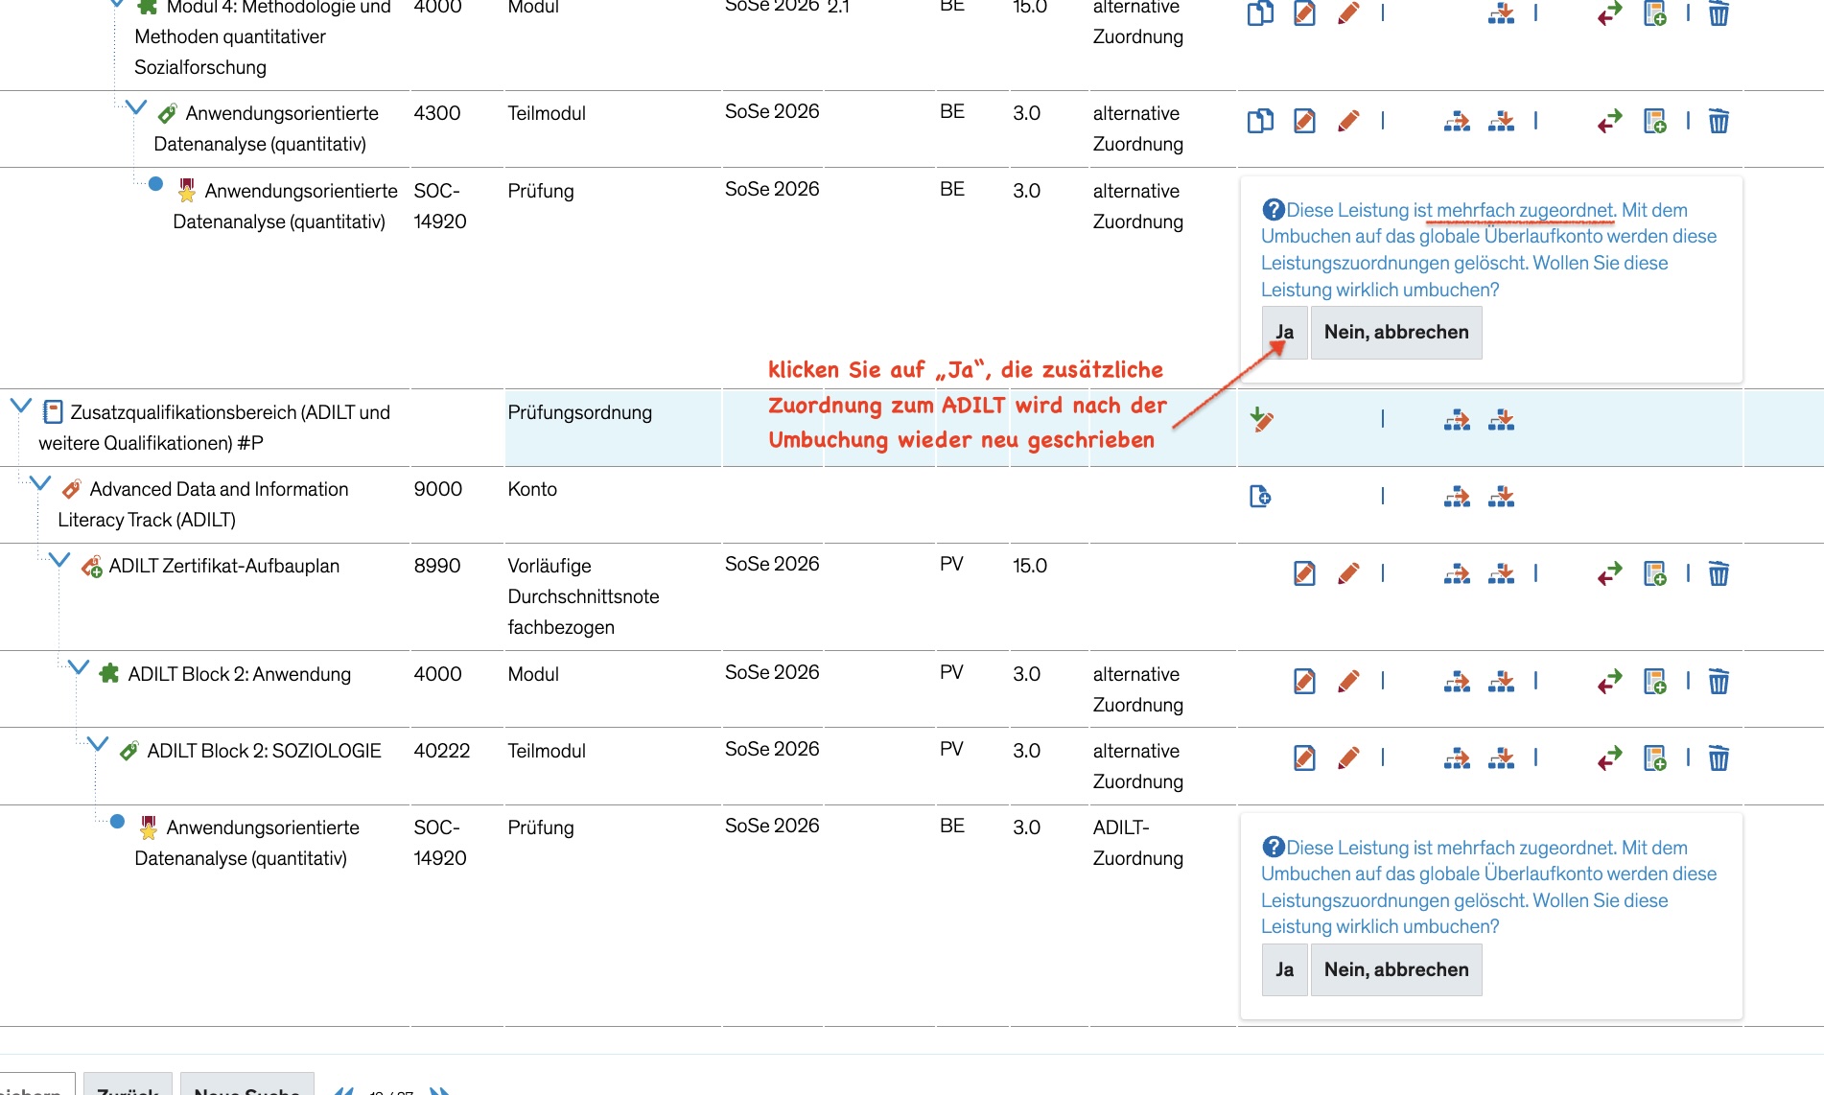Screen dimensions: 1824x1095
Task: Click the Zusatzqualifikationsbereich (ADILT und weitere Qualifikationen) #P entry
Action: tap(214, 428)
